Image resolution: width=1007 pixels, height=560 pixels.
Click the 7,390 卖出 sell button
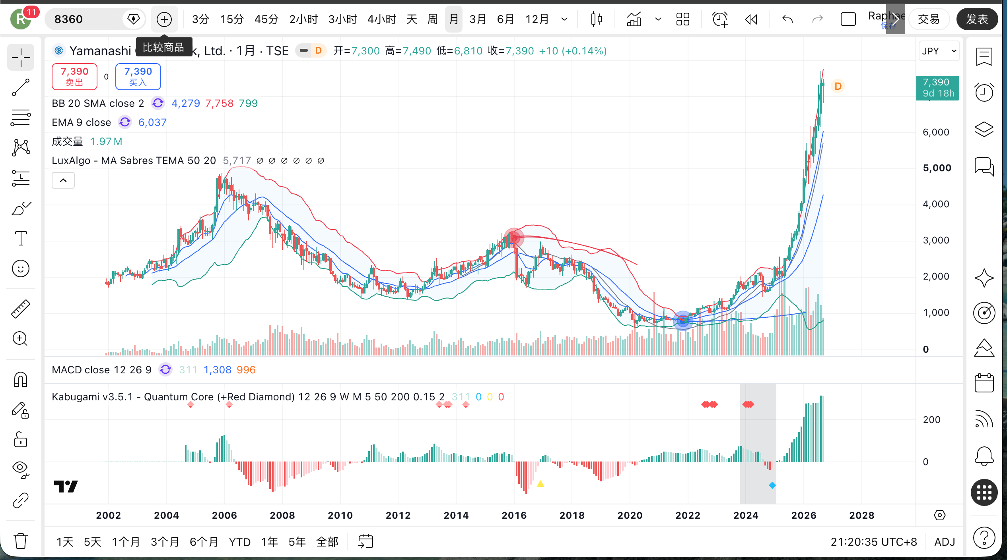pos(74,77)
